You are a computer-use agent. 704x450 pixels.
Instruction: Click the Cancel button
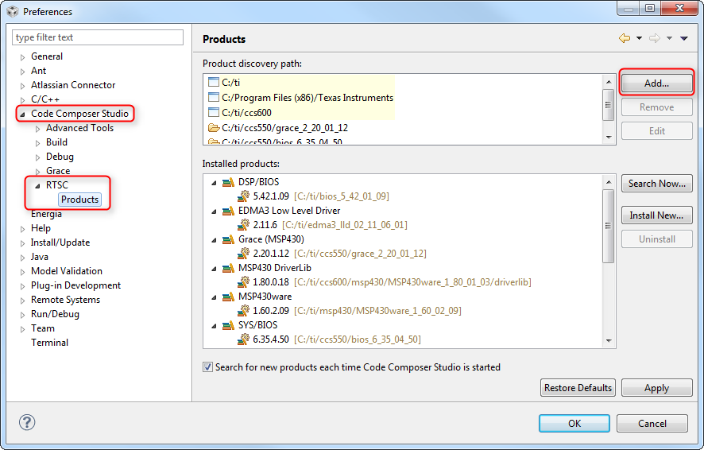(x=652, y=424)
